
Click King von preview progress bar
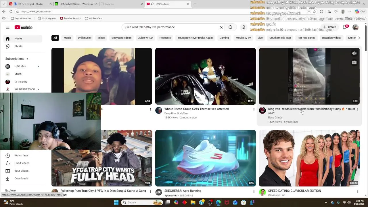(309, 104)
